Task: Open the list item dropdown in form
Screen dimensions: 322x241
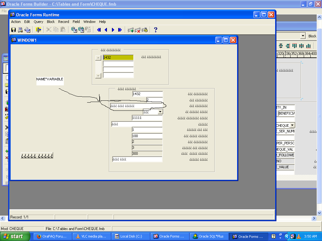Action: [x=160, y=112]
